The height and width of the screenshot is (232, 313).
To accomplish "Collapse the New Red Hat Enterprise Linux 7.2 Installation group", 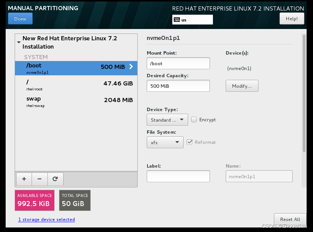I will pos(19,42).
